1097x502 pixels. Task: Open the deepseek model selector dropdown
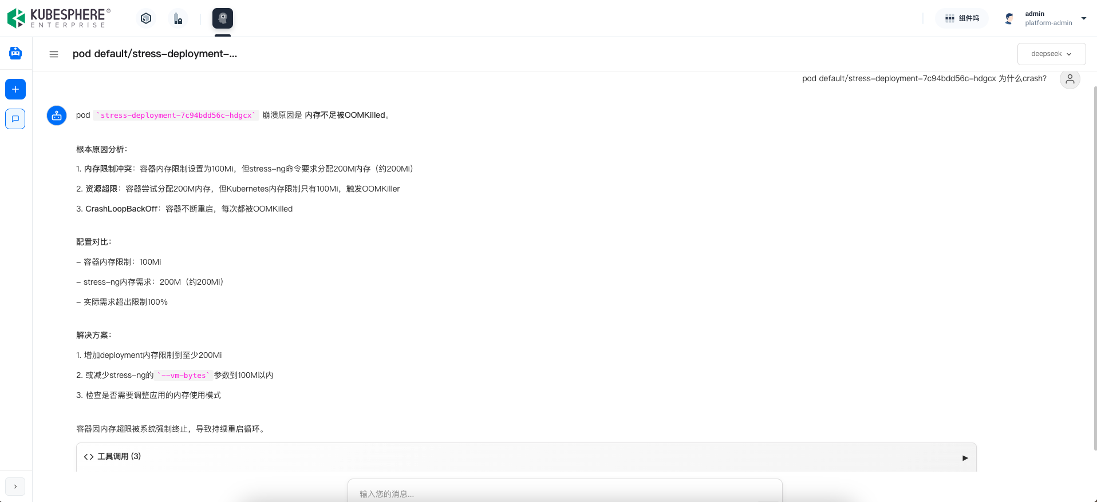(x=1051, y=54)
